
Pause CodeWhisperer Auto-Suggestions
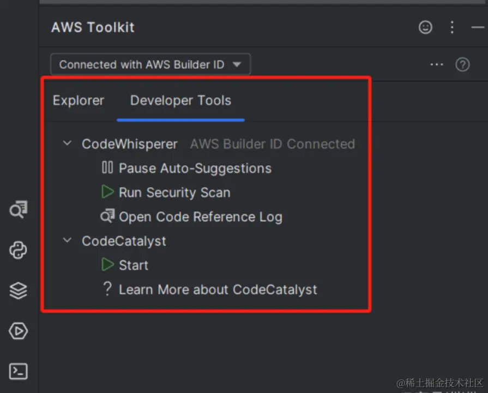[195, 168]
